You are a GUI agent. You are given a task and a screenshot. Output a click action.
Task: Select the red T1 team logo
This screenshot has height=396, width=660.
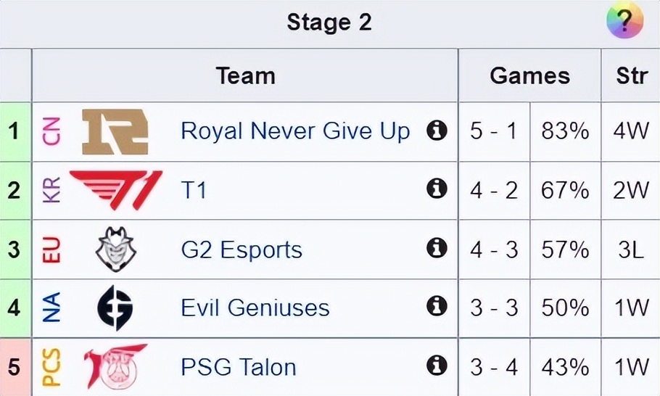pos(116,190)
